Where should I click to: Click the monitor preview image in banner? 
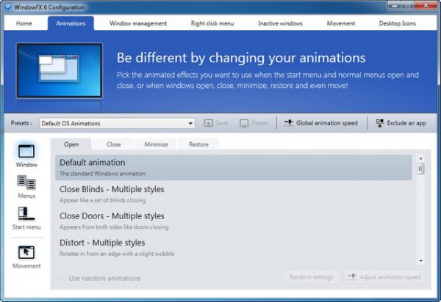pos(60,70)
